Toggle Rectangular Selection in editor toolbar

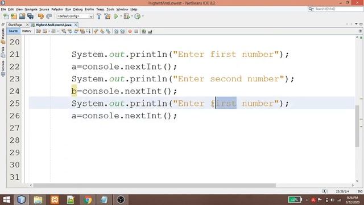88,31
